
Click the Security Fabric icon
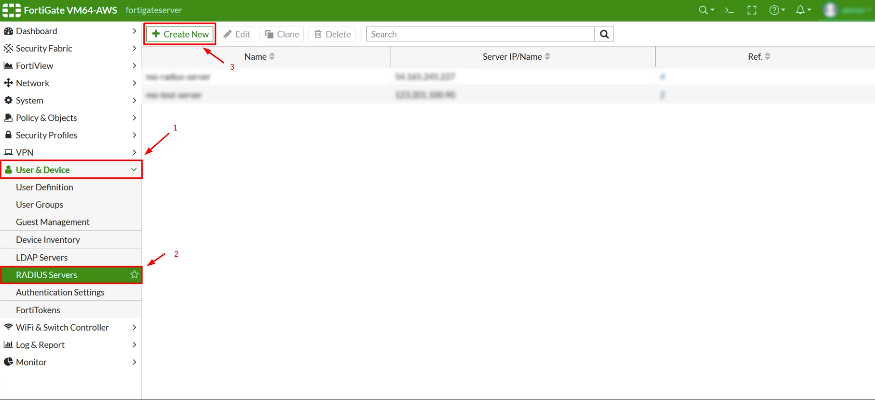tap(8, 48)
